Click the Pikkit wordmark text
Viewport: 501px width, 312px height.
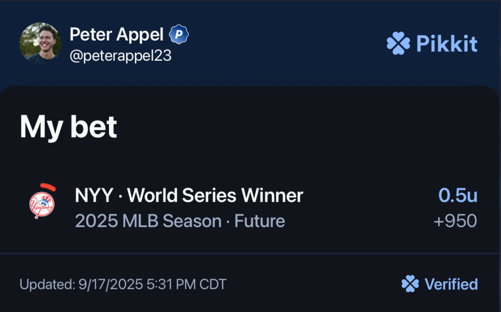(447, 44)
